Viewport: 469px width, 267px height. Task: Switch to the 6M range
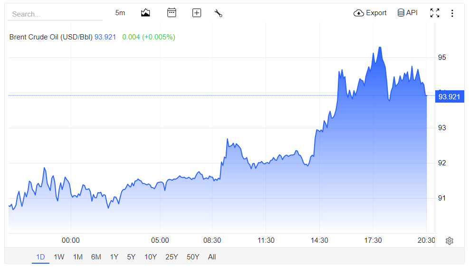pyautogui.click(x=96, y=257)
